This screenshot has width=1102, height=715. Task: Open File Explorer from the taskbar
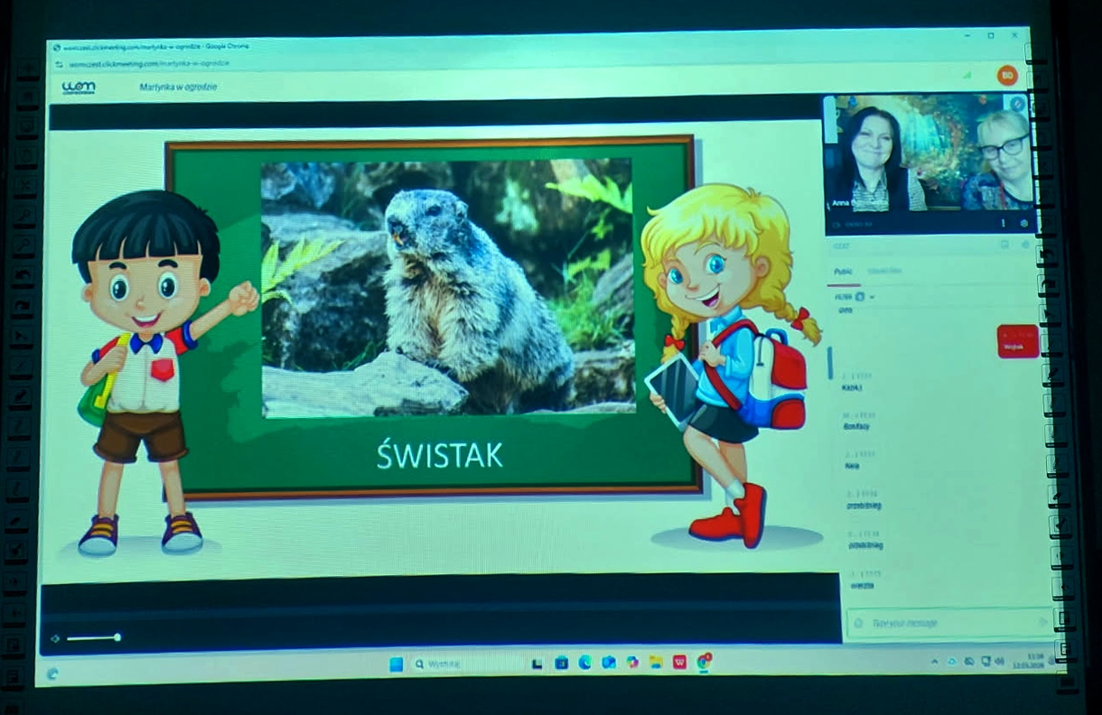656,663
